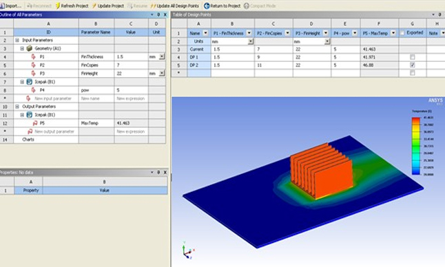Click the red band of the temperature legend
Image resolution: width=445 pixels, height=267 pixels.
coord(416,121)
